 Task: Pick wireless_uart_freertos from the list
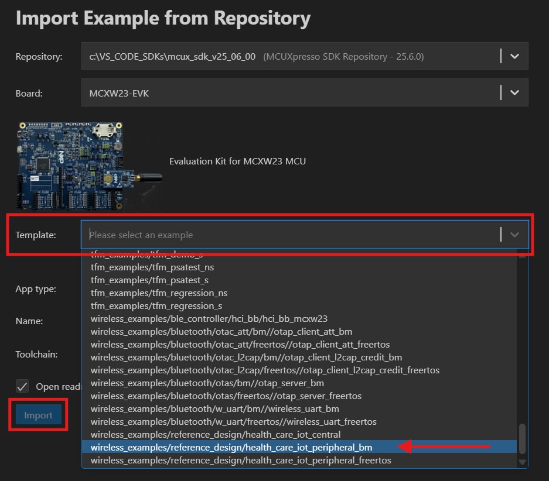click(233, 422)
